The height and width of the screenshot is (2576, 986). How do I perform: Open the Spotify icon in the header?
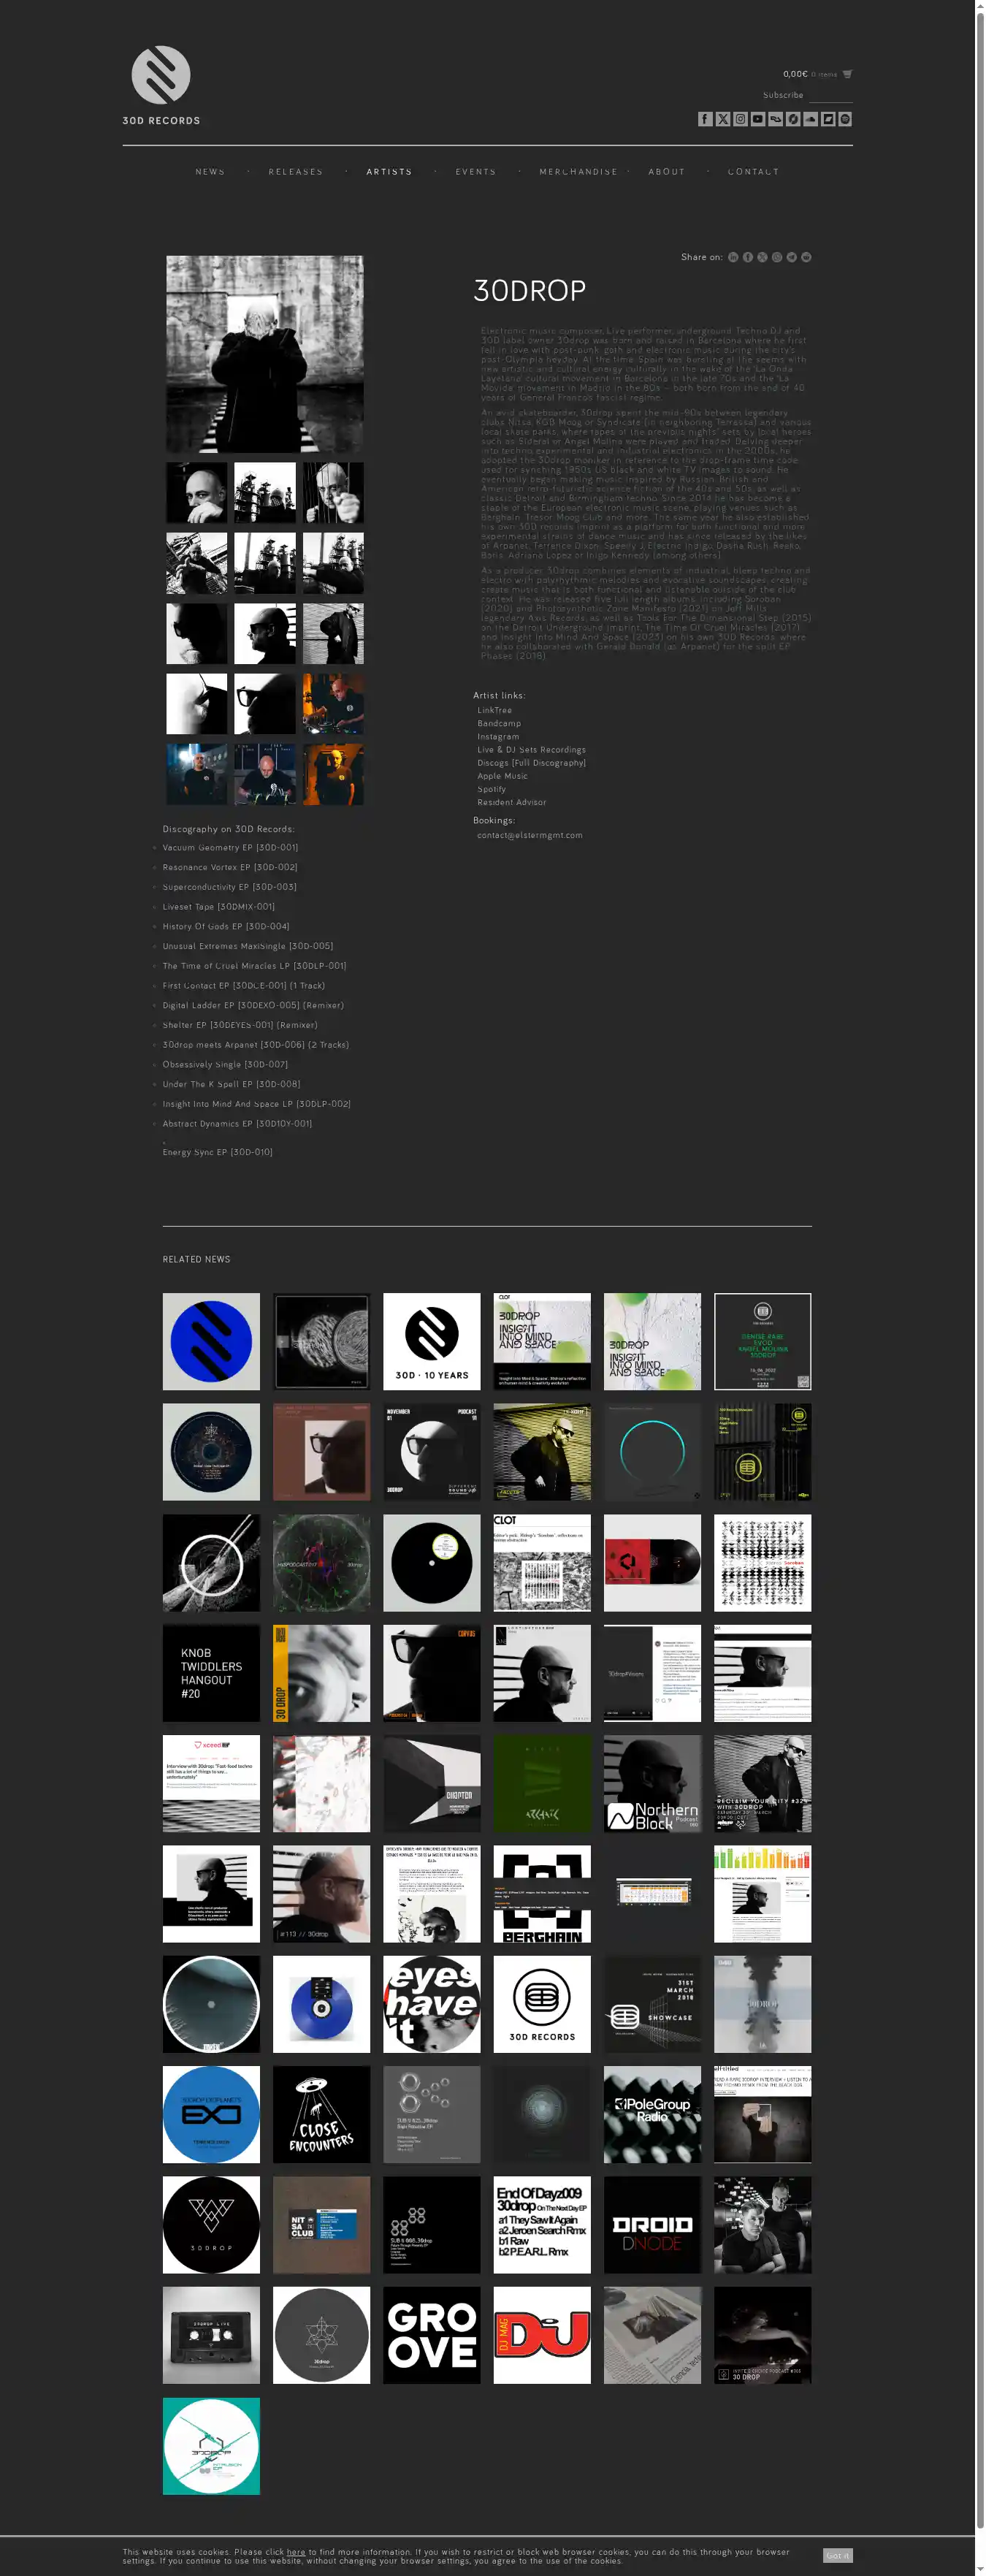point(845,119)
